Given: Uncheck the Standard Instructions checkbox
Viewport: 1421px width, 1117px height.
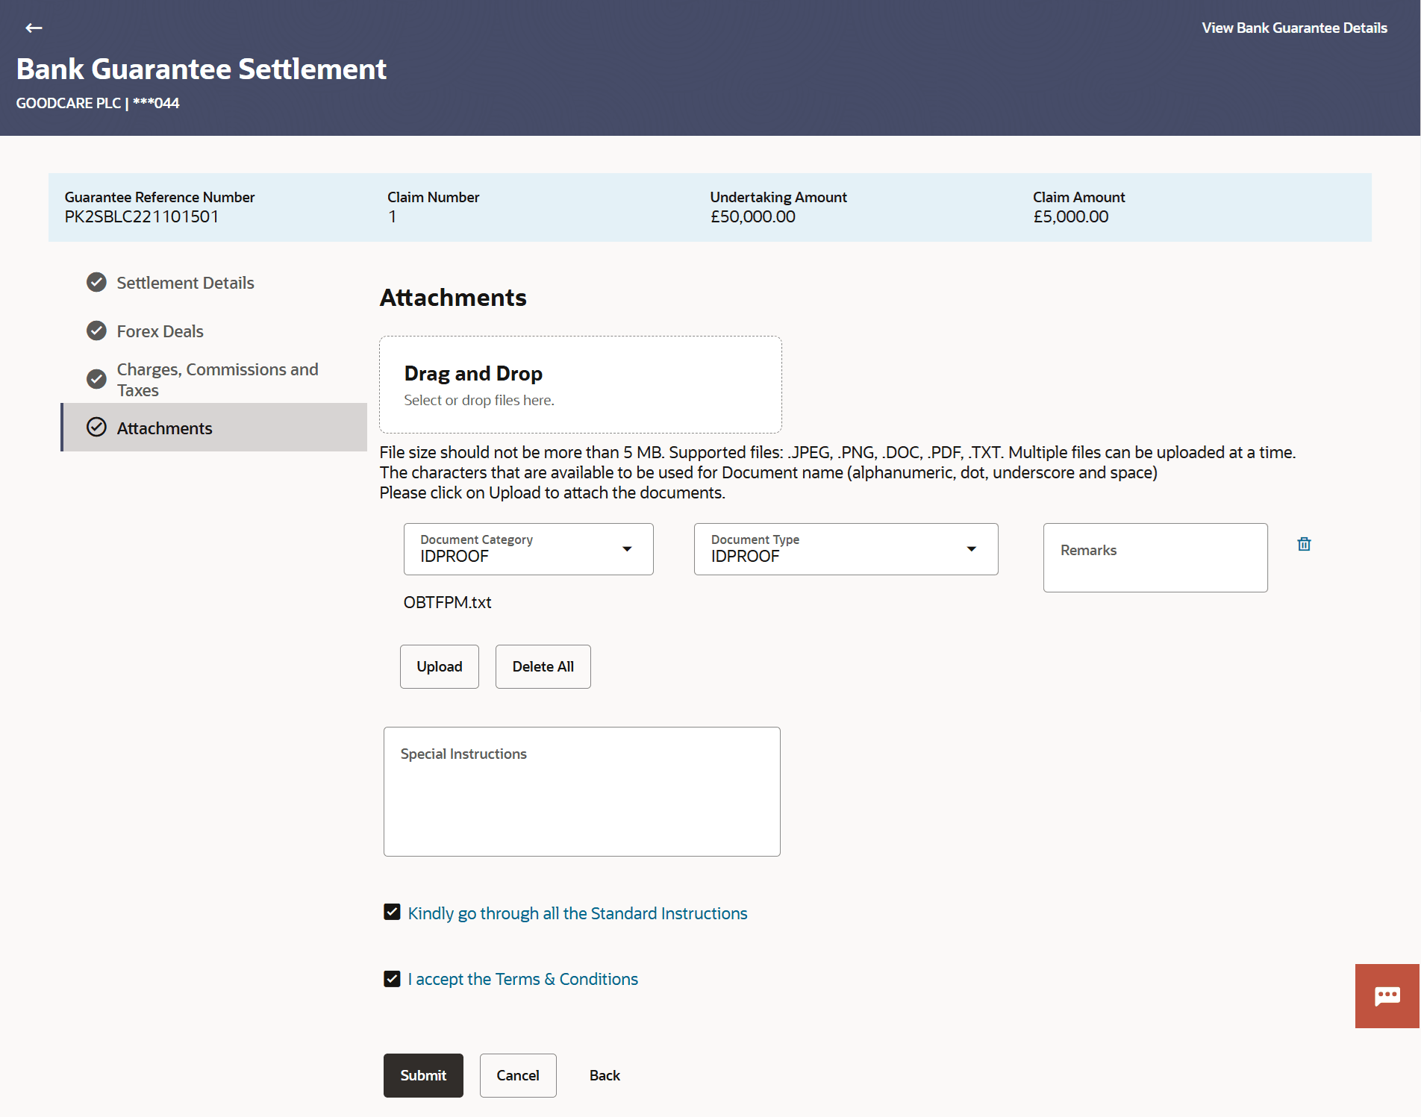Looking at the screenshot, I should (391, 911).
